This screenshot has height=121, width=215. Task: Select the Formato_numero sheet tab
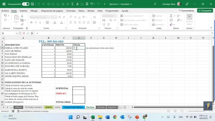(x=34, y=107)
